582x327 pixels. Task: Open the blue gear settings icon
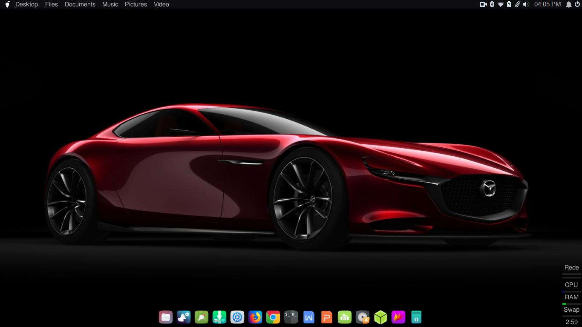[237, 317]
